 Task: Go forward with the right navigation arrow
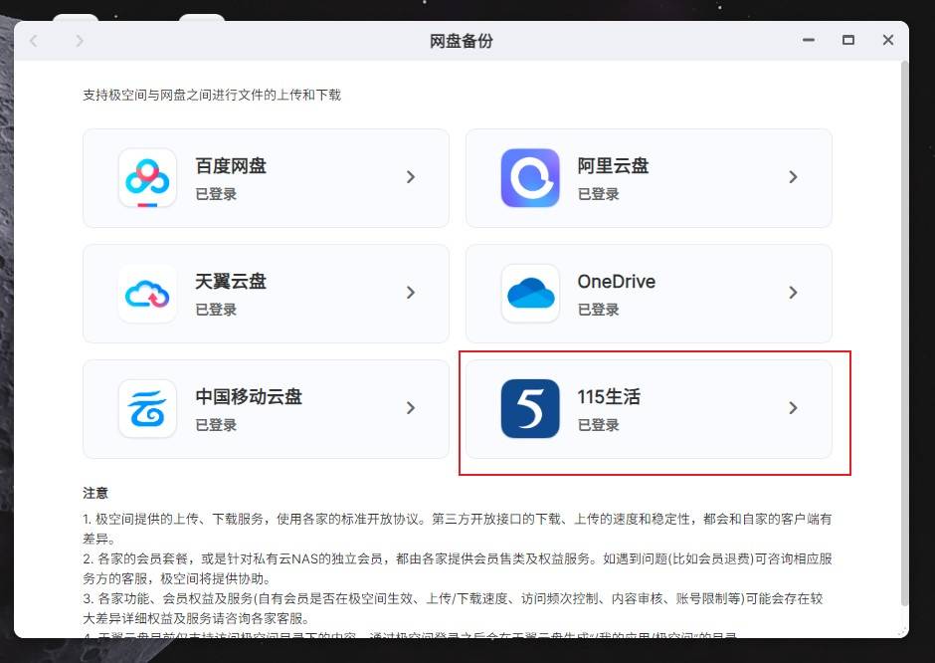(x=80, y=41)
